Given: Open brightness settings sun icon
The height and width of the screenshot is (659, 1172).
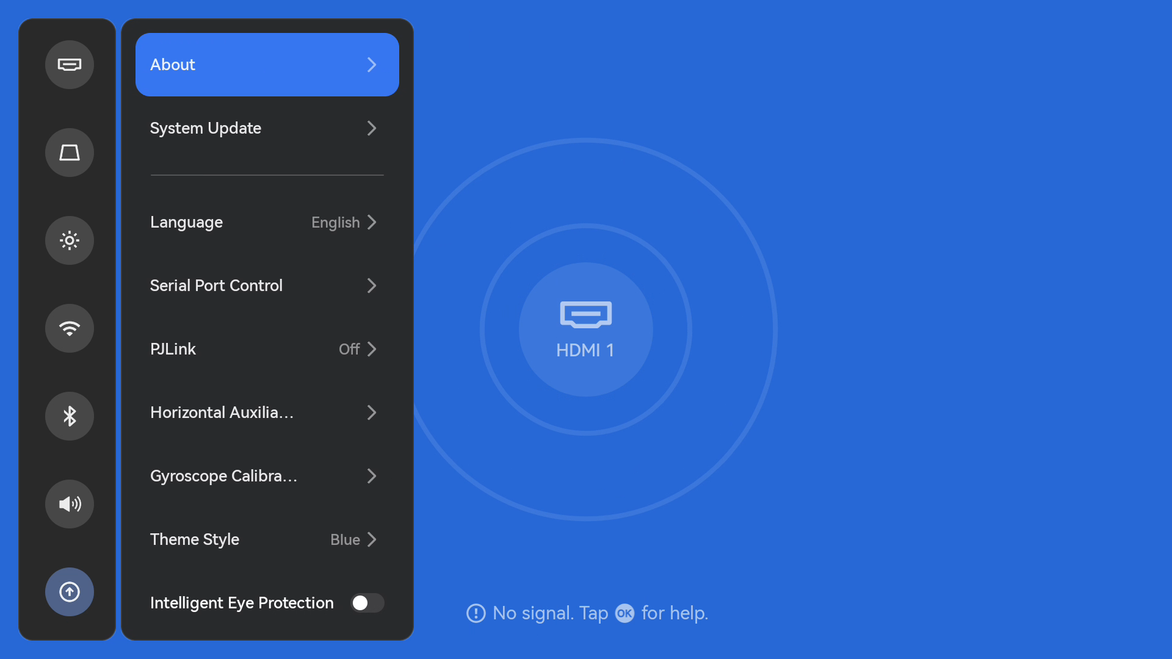Looking at the screenshot, I should coord(70,240).
